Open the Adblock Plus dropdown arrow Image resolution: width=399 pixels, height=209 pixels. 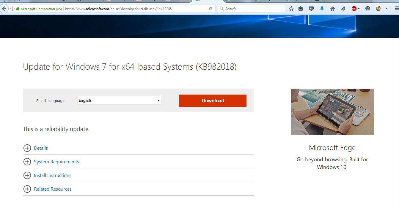coord(359,9)
